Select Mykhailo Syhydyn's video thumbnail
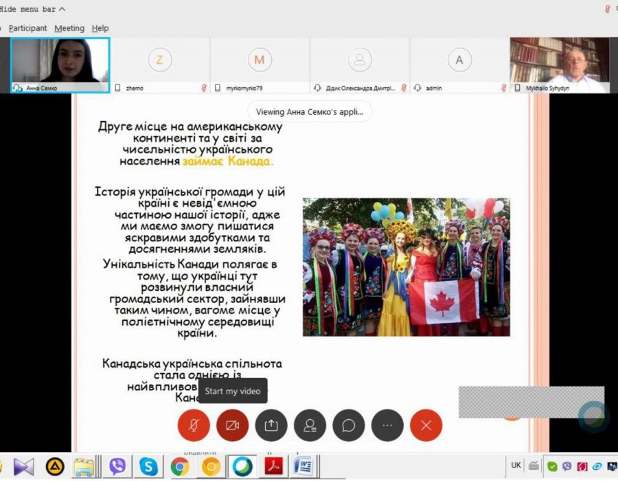This screenshot has width=618, height=481. [560, 65]
